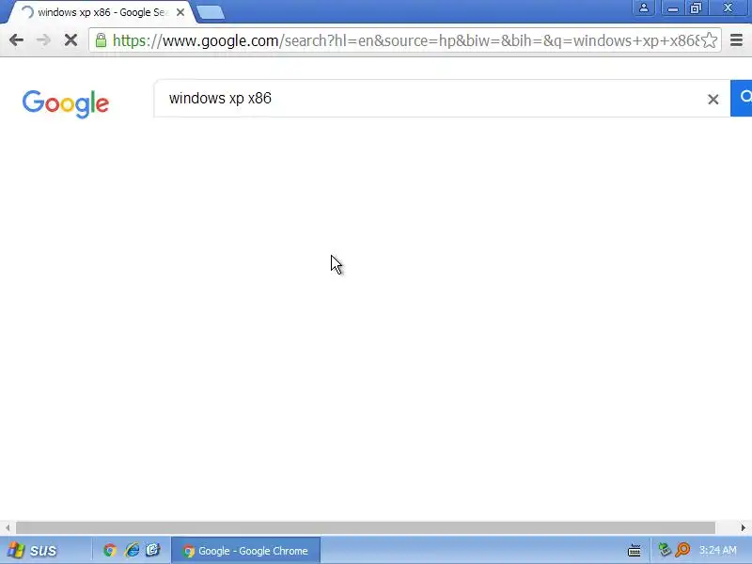The height and width of the screenshot is (564, 752).
Task: Select the address bar URL
Action: pos(406,40)
